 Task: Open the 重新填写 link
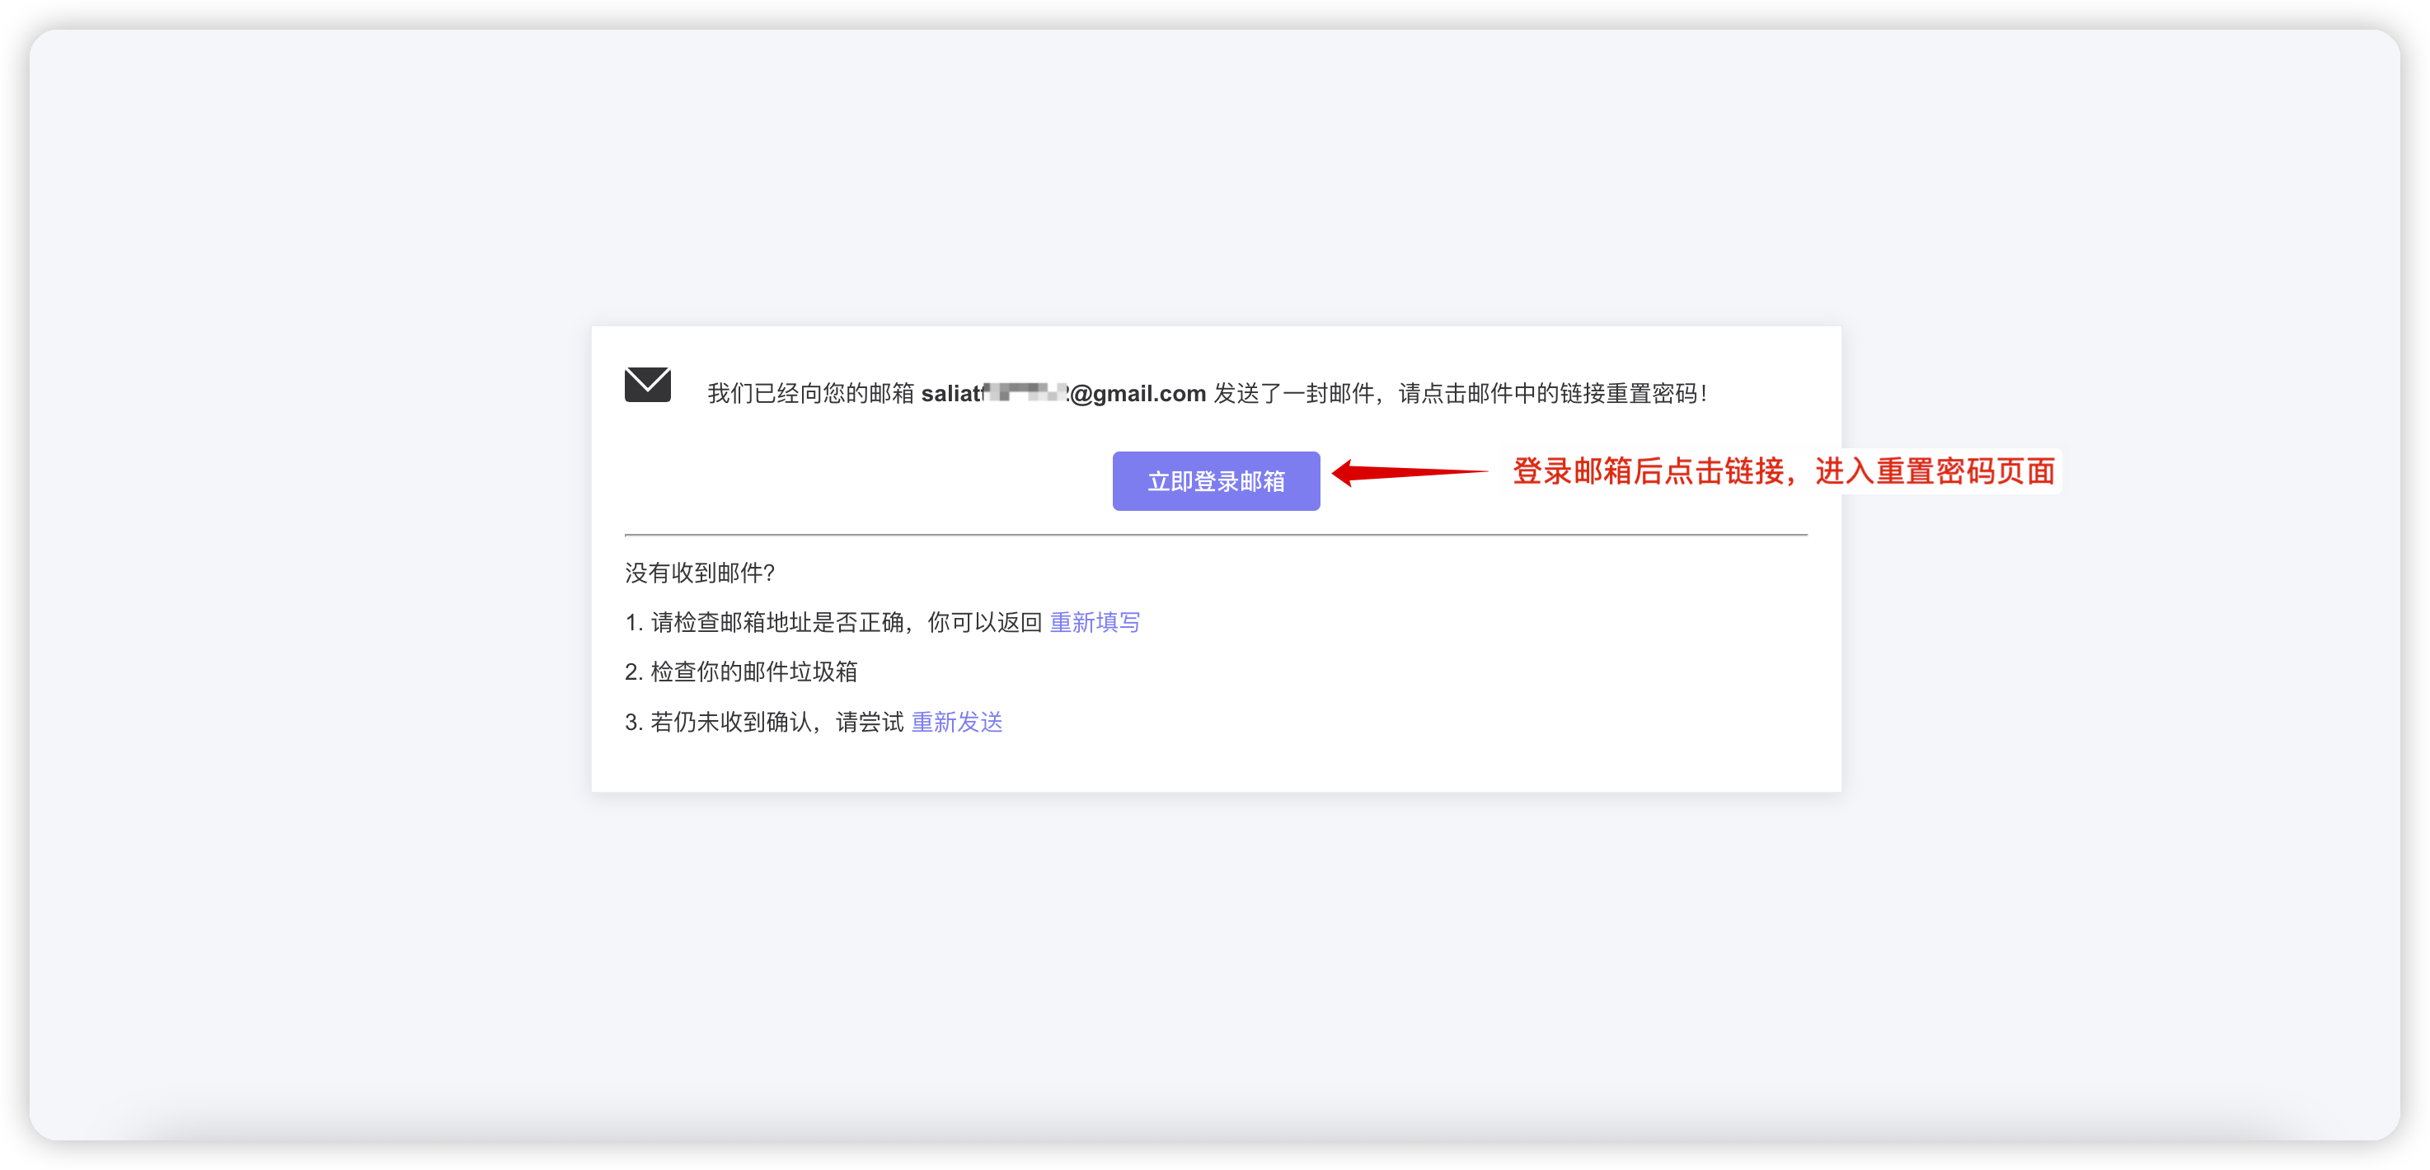(1095, 622)
